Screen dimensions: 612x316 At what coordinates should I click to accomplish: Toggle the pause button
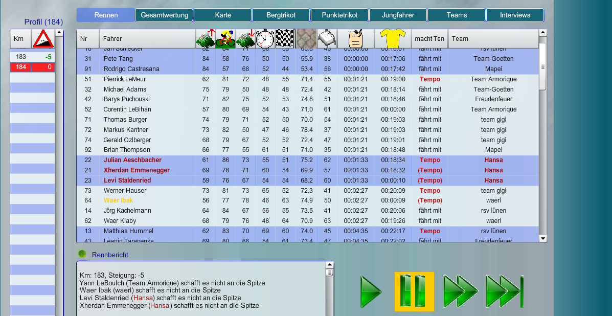[415, 291]
